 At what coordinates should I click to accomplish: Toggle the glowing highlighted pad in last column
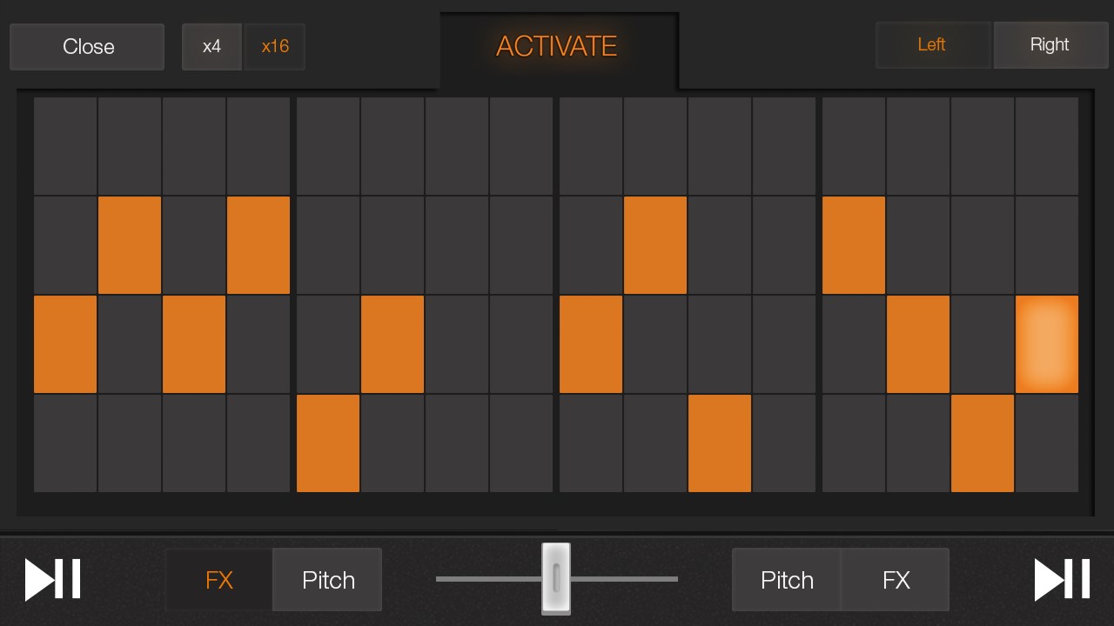pos(1047,344)
